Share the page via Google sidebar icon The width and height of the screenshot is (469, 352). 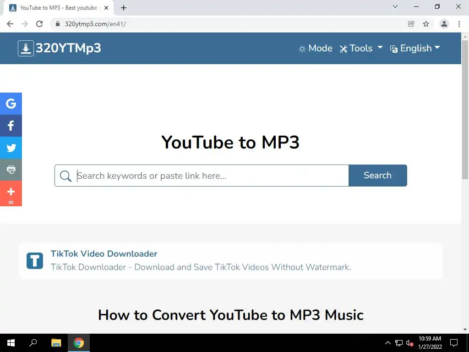click(11, 104)
